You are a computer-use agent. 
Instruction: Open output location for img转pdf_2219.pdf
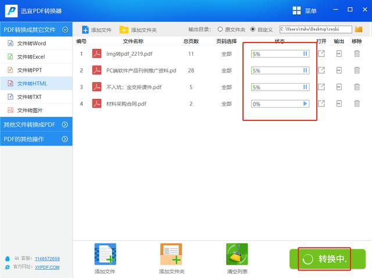click(x=339, y=54)
